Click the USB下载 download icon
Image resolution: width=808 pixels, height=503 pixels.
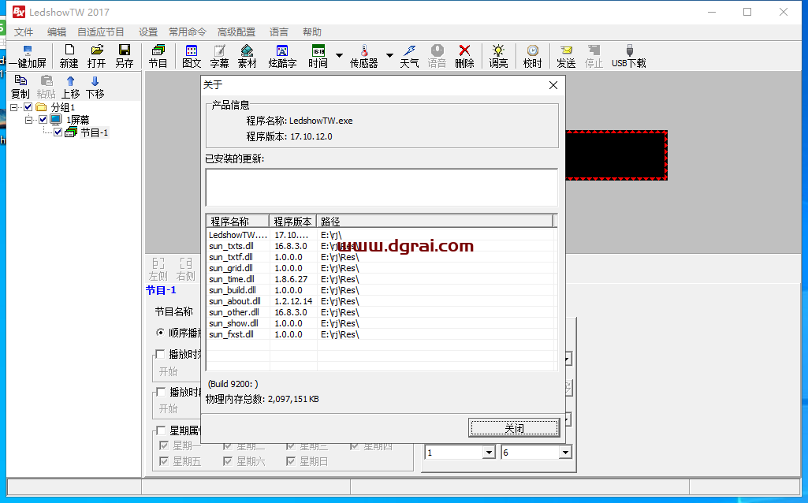(628, 56)
